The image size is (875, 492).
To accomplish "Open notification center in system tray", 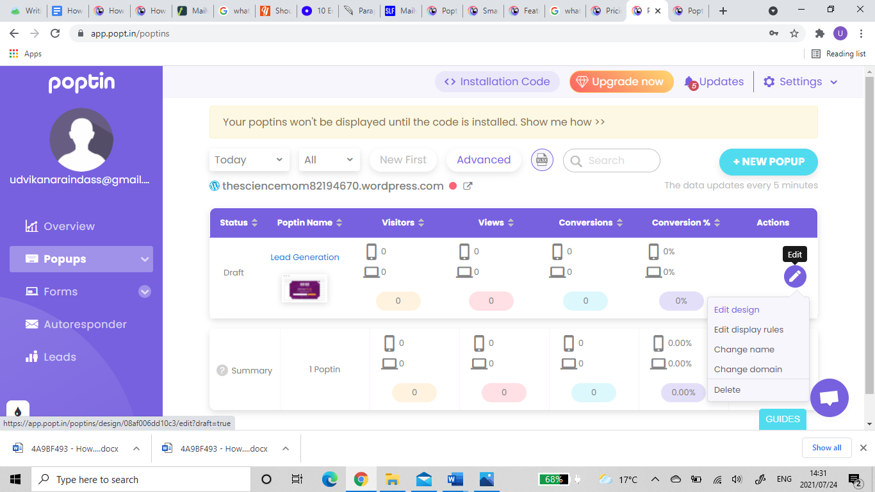I will click(855, 479).
